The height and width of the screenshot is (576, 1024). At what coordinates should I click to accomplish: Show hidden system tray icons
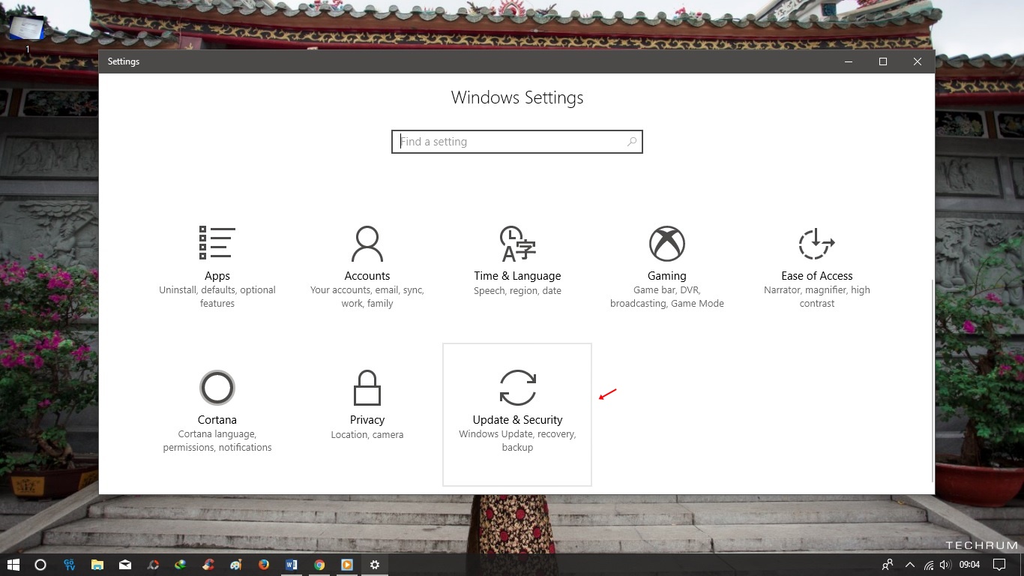pyautogui.click(x=910, y=565)
